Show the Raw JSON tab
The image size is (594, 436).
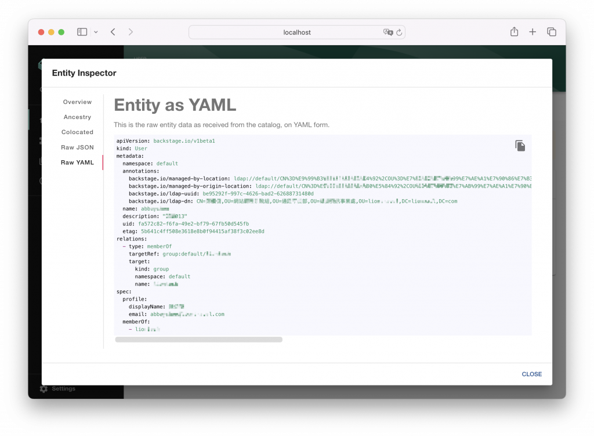(77, 147)
